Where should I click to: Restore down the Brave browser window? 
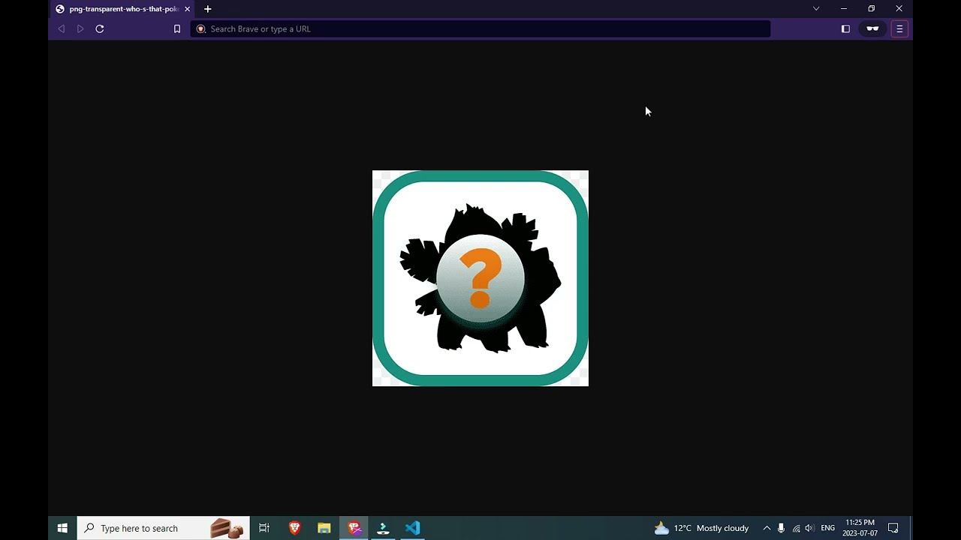872,9
